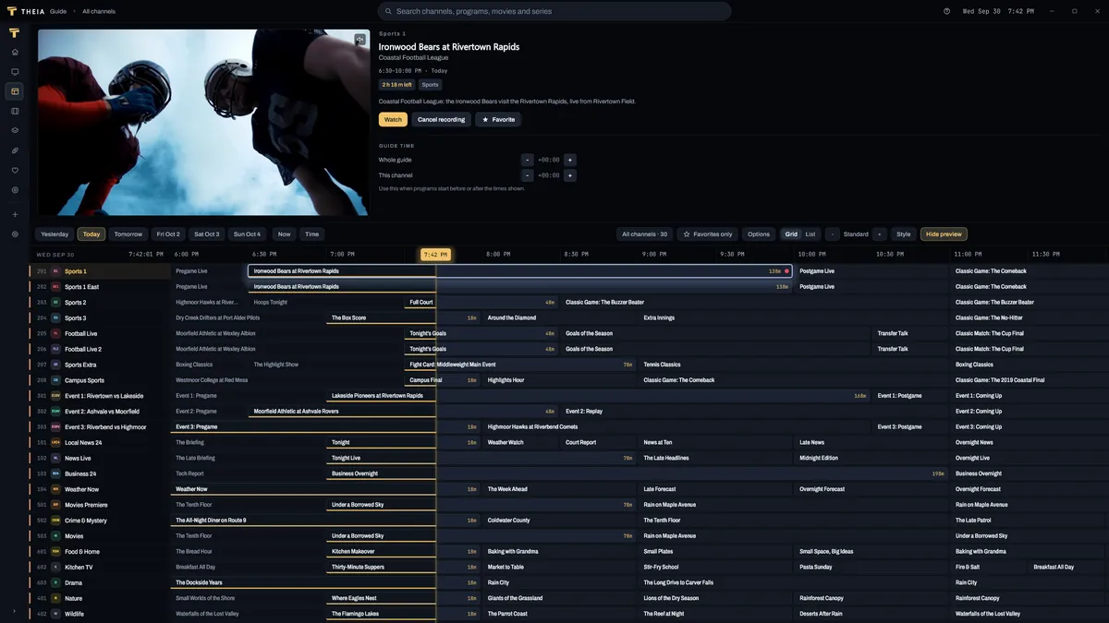The width and height of the screenshot is (1109, 623).
Task: Toggle Favorite star for this program
Action: [498, 120]
